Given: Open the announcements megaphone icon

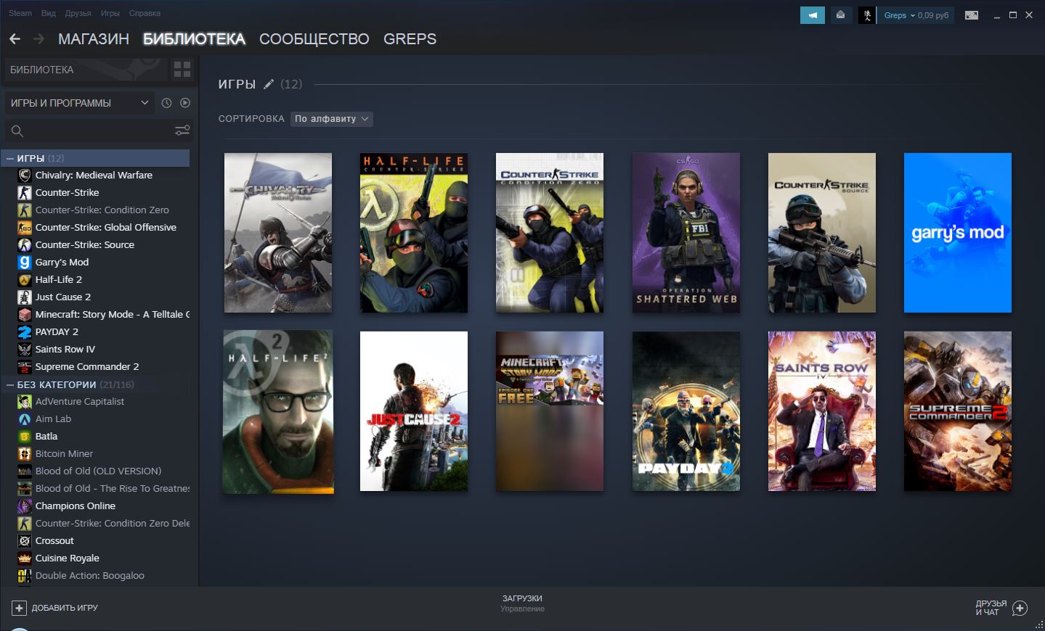Looking at the screenshot, I should [813, 15].
